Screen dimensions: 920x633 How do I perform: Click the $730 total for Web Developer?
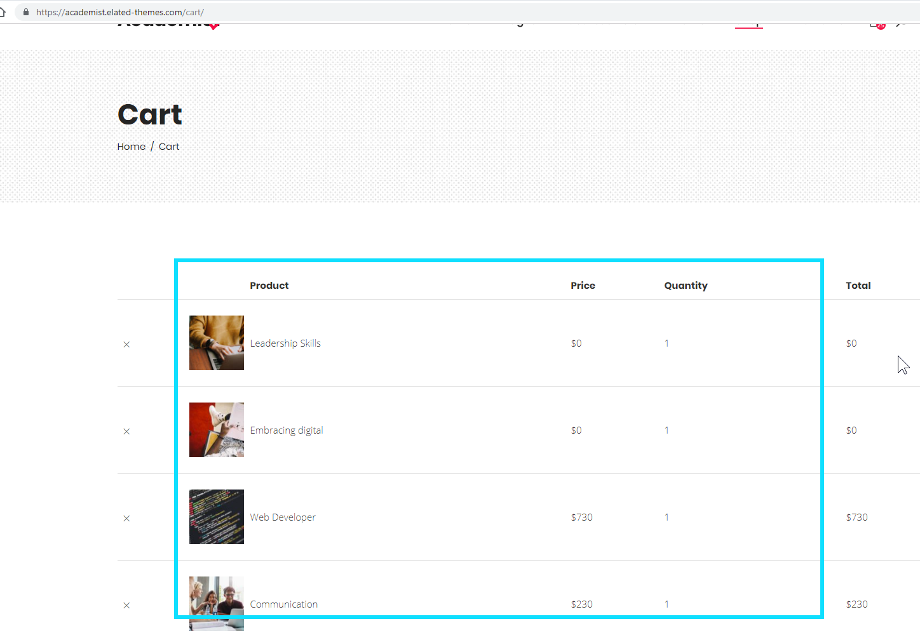click(857, 517)
